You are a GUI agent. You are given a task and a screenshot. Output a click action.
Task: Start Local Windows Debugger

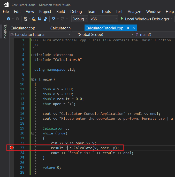(x=144, y=19)
